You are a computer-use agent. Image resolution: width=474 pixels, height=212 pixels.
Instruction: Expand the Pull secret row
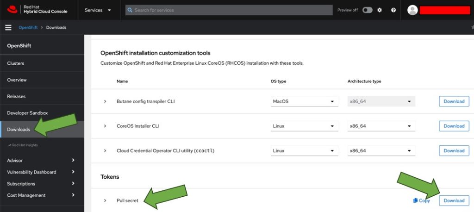point(105,200)
